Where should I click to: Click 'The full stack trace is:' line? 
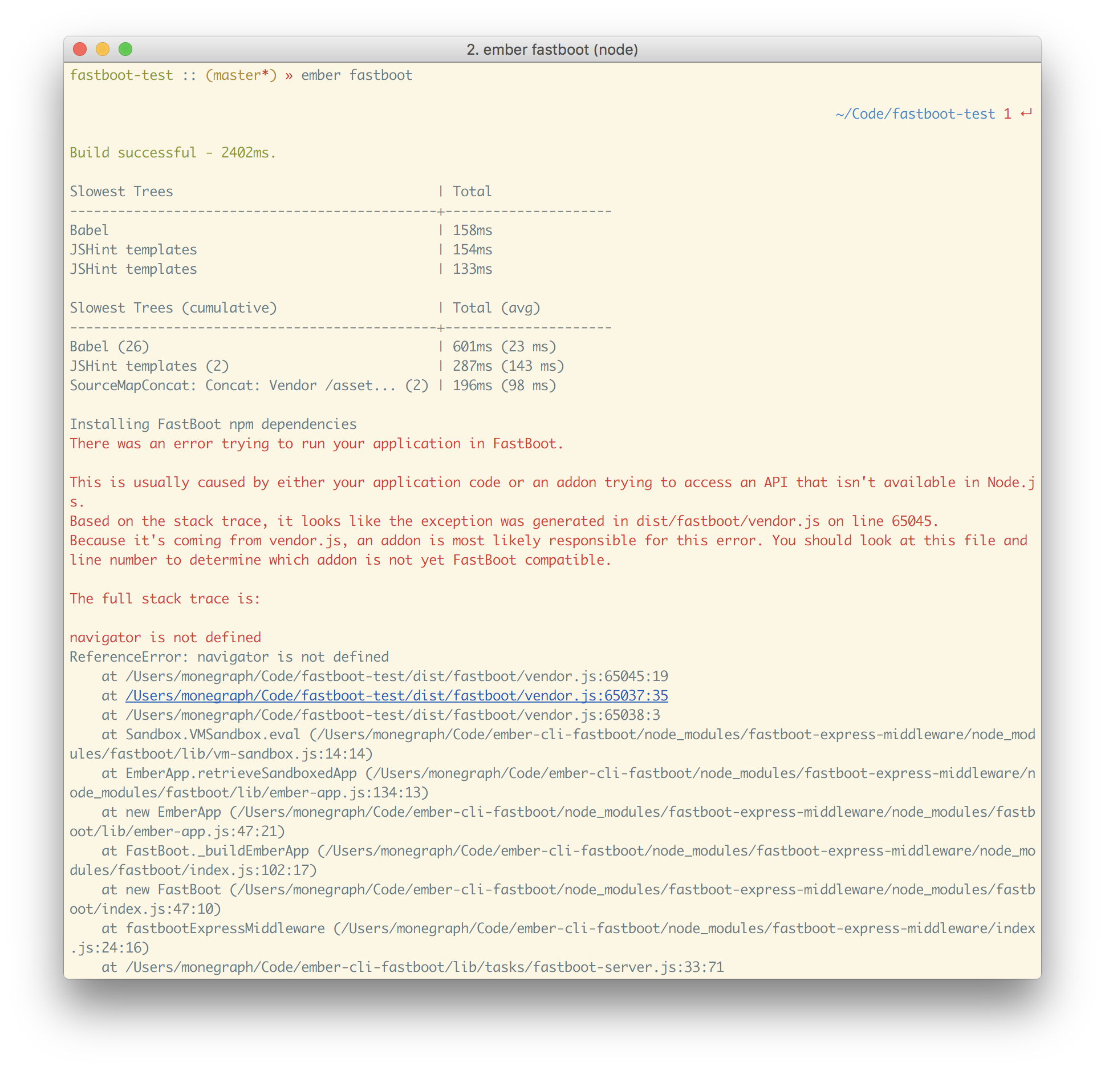(x=165, y=599)
